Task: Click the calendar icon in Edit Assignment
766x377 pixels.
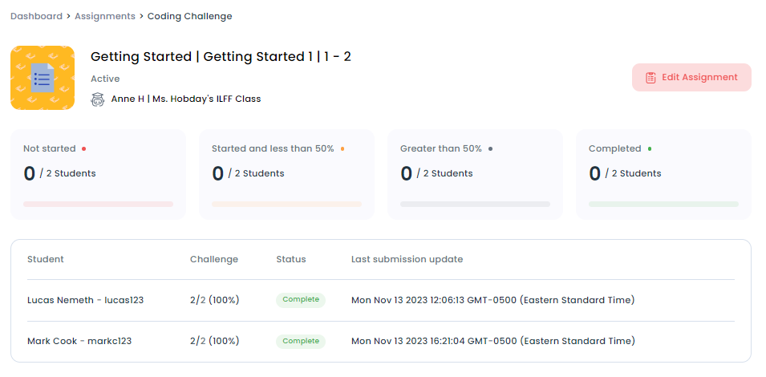Action: (650, 78)
